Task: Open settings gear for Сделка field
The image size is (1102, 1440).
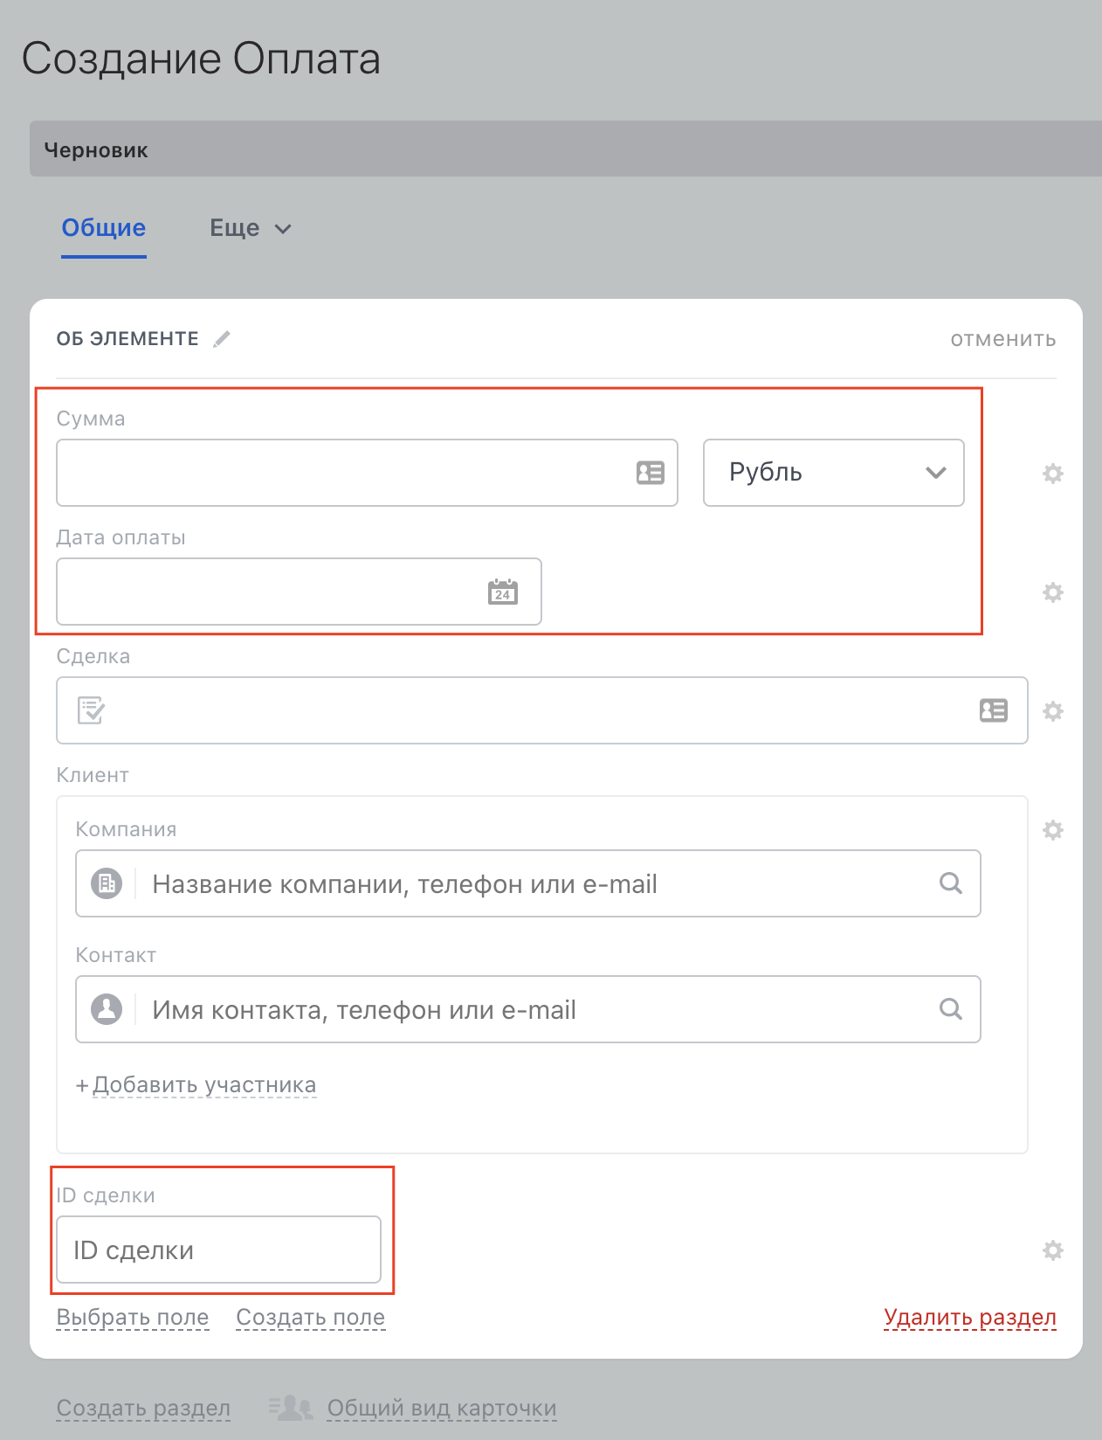Action: tap(1053, 711)
